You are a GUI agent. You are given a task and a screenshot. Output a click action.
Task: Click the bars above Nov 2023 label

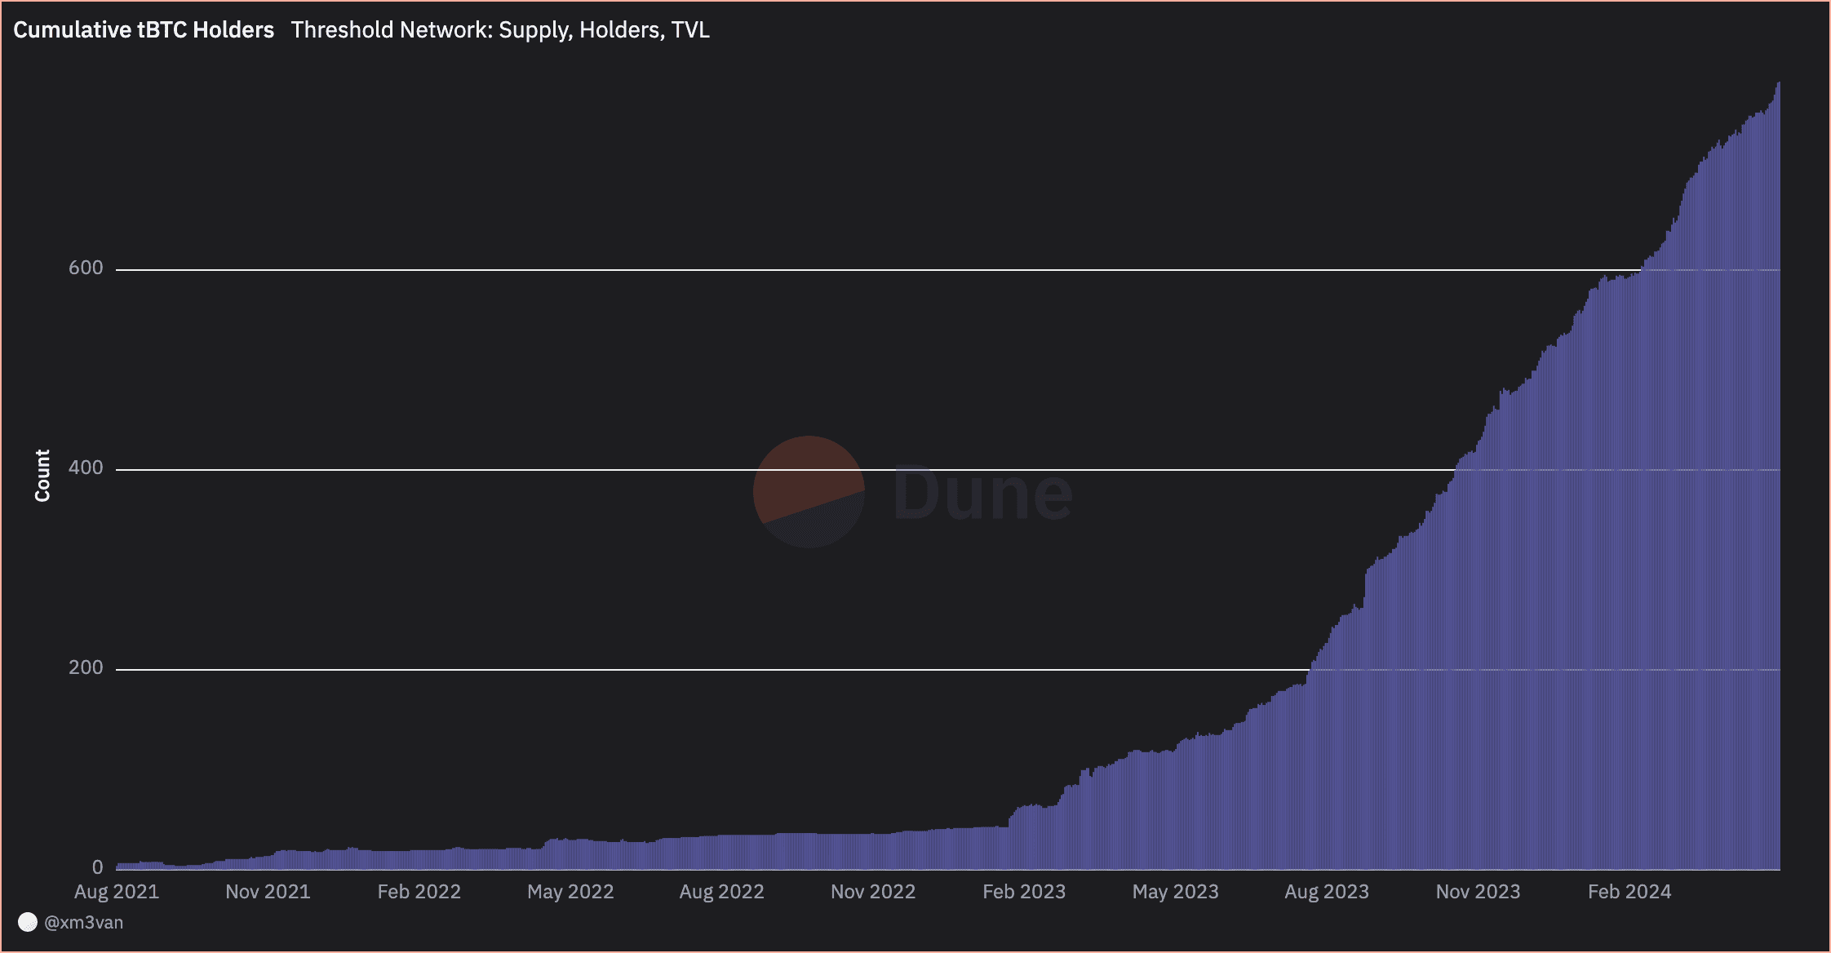(x=1478, y=653)
